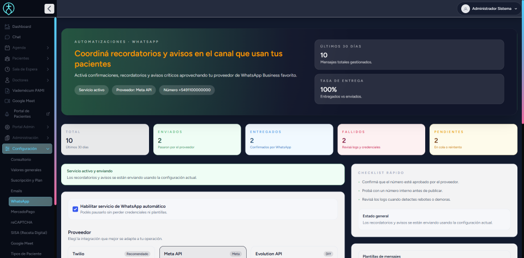
Task: Click the Servicio activo status pill
Action: (91, 90)
